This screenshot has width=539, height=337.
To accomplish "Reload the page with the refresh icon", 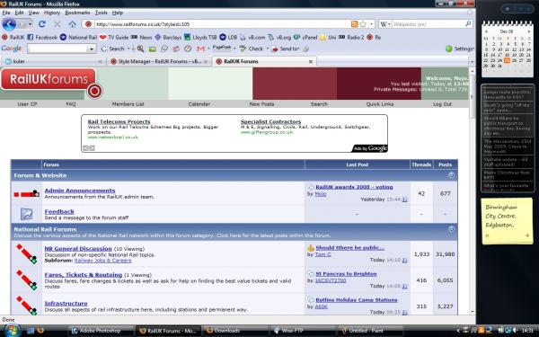I will click(x=42, y=24).
